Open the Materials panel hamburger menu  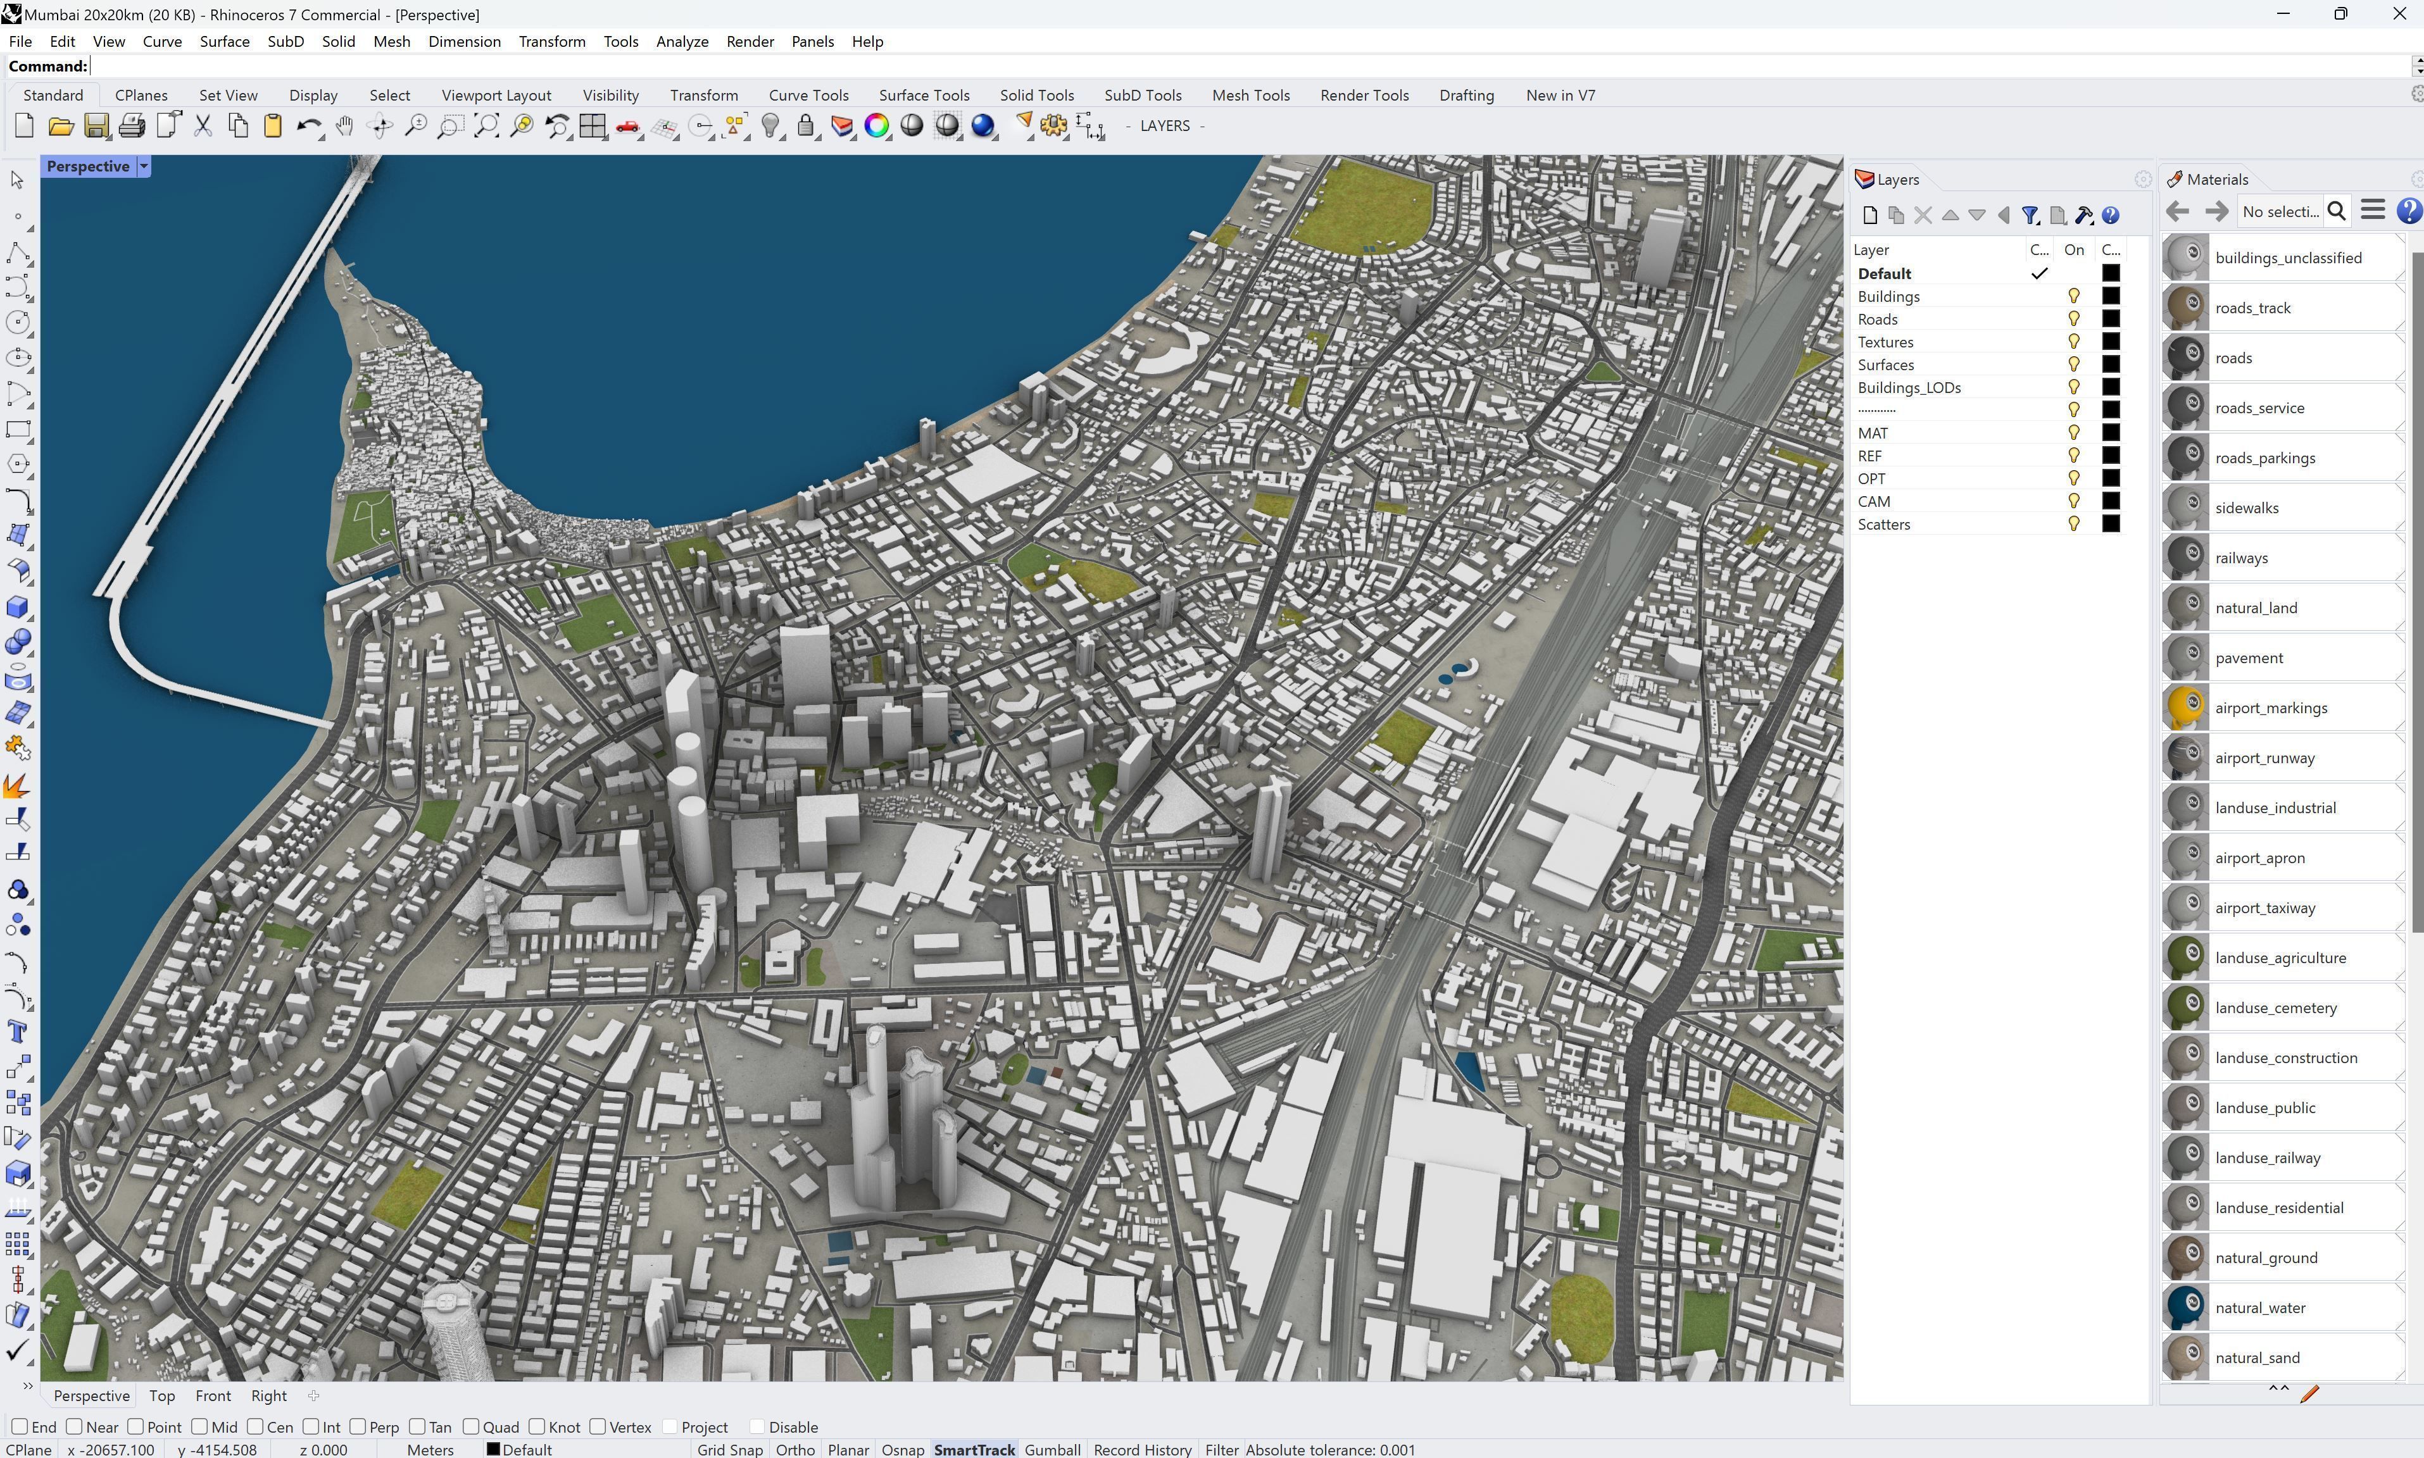tap(2373, 210)
